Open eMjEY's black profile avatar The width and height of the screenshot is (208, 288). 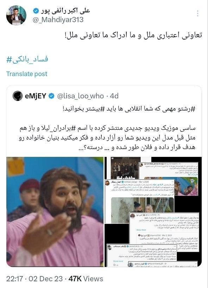tap(18, 96)
